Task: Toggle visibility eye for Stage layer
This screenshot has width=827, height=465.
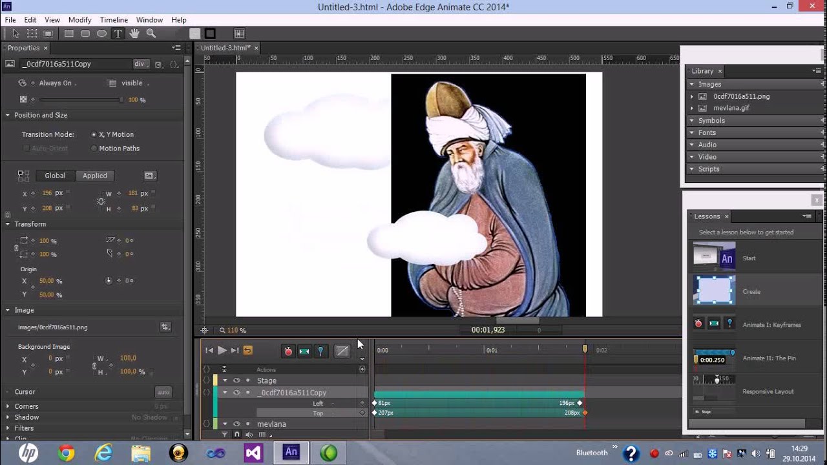Action: [236, 380]
